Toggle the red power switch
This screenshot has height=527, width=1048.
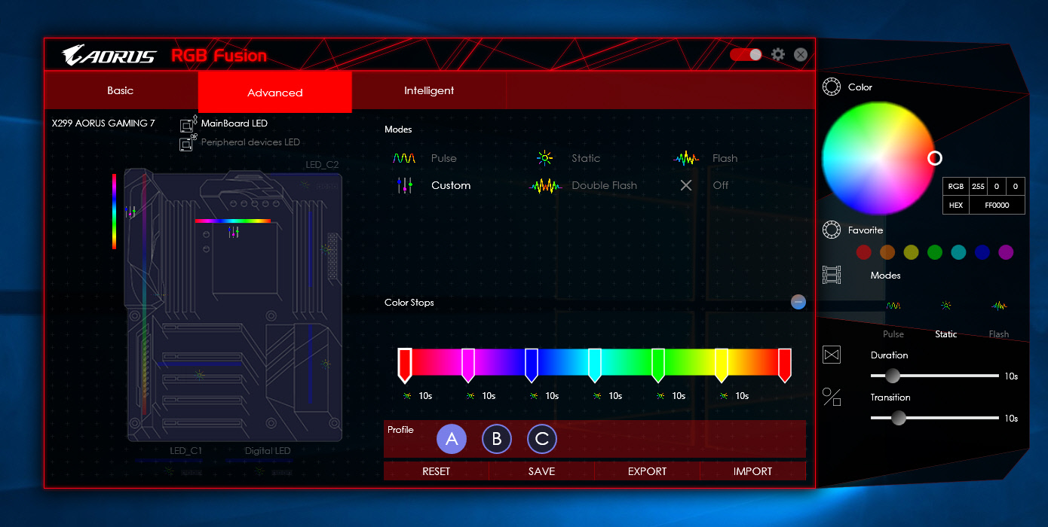click(746, 55)
